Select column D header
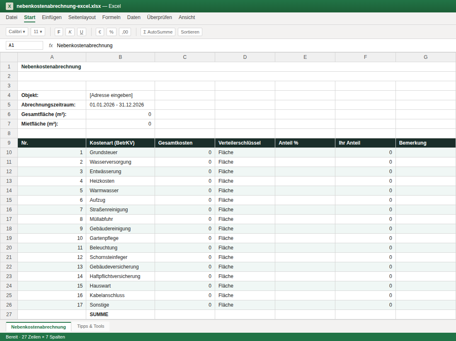 pyautogui.click(x=245, y=57)
